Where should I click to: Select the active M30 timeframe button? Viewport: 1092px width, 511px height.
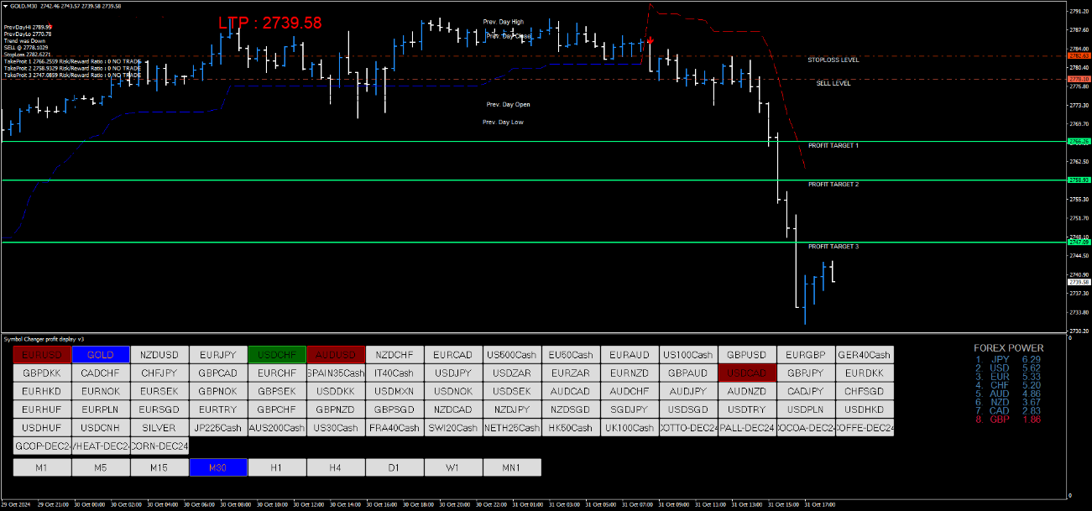[x=218, y=467]
